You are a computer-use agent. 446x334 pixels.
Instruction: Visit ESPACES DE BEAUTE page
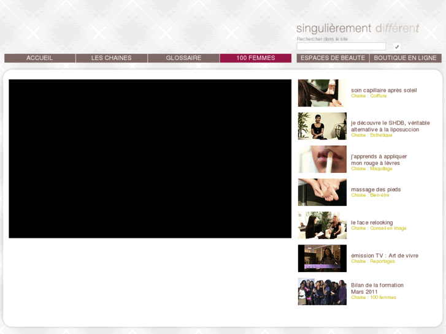coord(333,58)
